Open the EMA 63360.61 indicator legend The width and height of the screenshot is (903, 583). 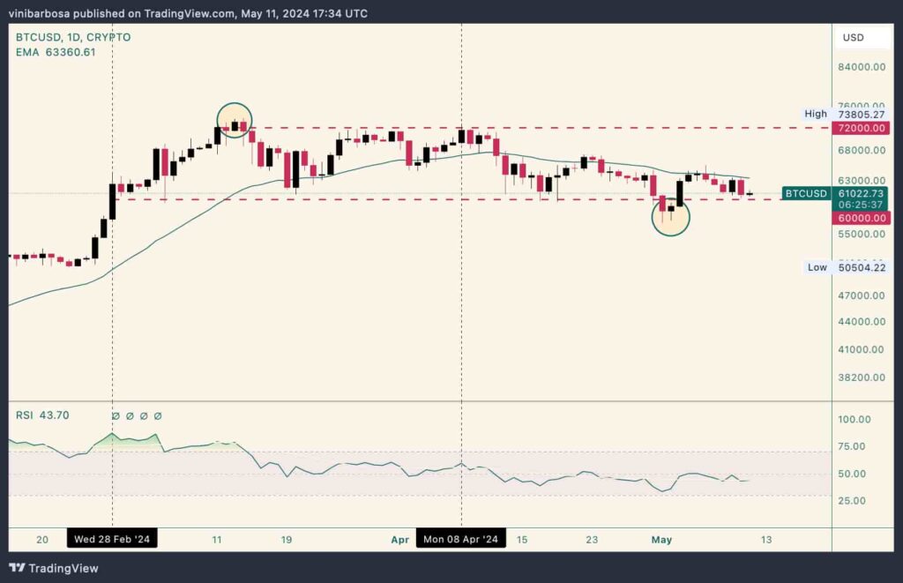56,53
